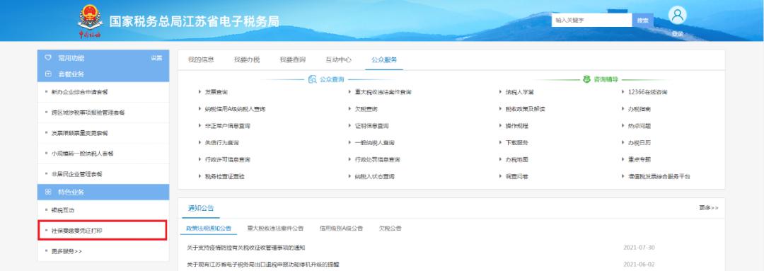Open 重点专题

(x=639, y=159)
